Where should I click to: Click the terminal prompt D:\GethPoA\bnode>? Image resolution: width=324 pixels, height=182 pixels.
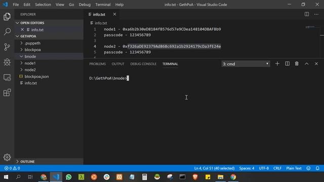point(108,78)
